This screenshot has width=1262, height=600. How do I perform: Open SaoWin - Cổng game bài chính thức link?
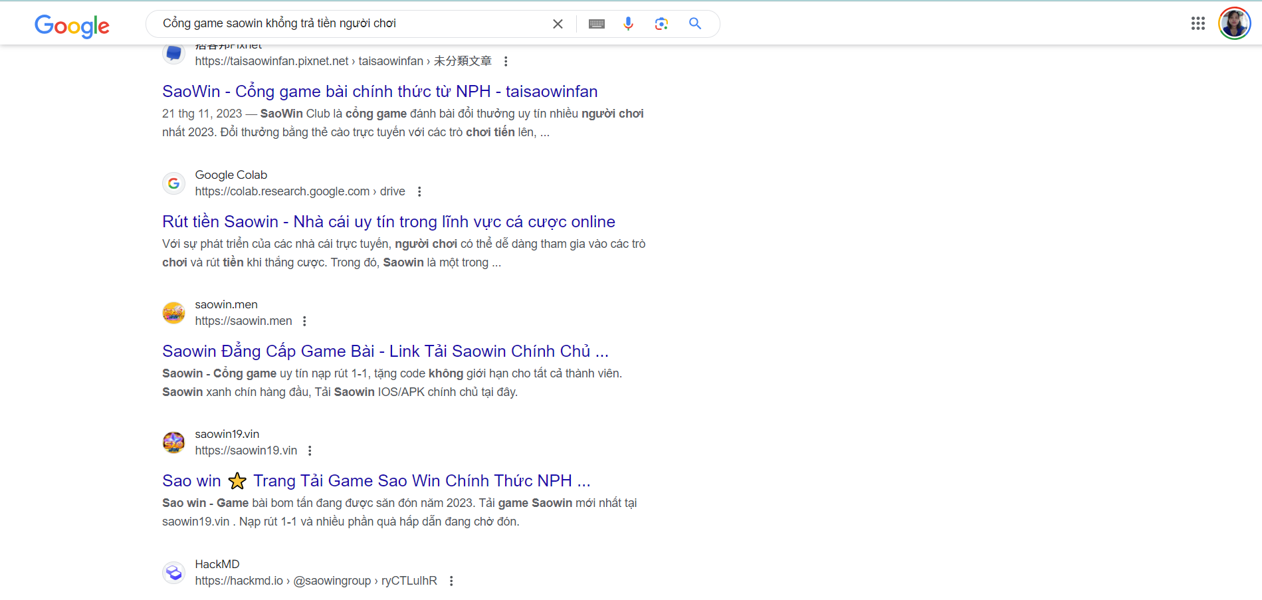click(x=380, y=91)
